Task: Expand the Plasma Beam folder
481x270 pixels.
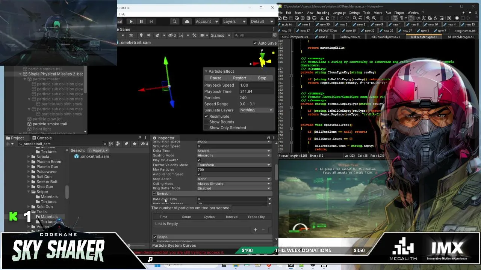Action: (x=29, y=162)
